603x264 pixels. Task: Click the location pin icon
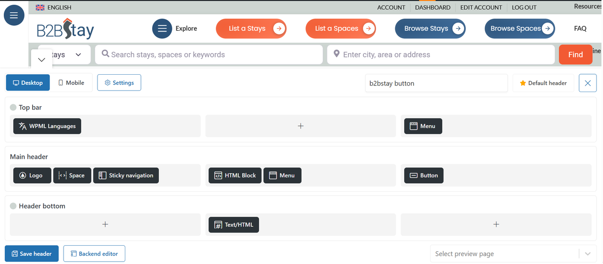(336, 54)
